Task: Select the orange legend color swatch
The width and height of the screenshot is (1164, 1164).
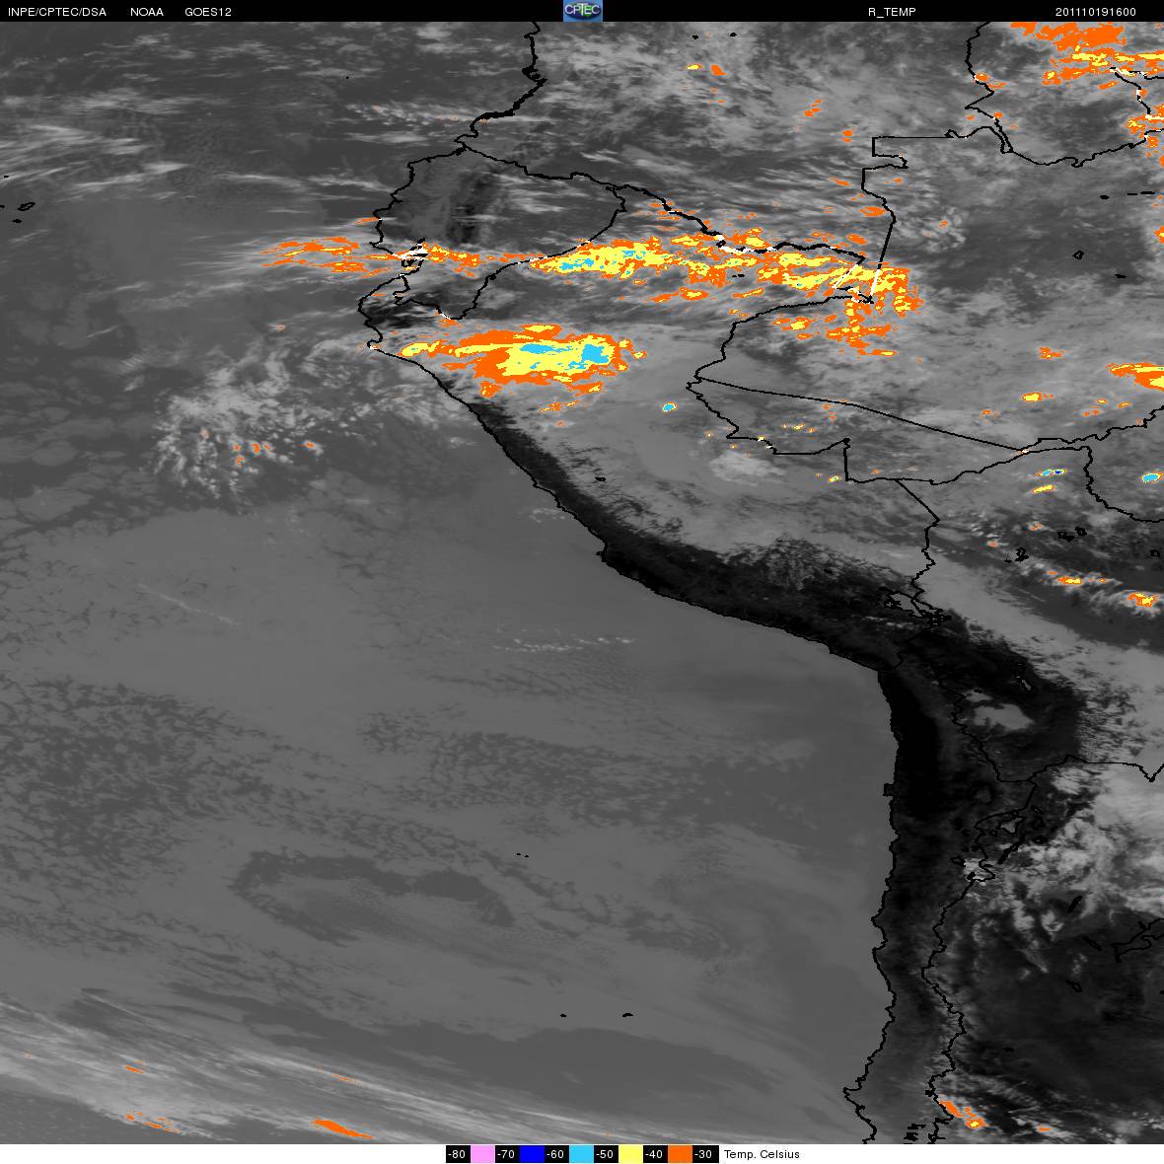Action: click(680, 1153)
